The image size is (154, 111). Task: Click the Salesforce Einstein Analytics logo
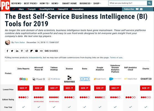pos(115,79)
